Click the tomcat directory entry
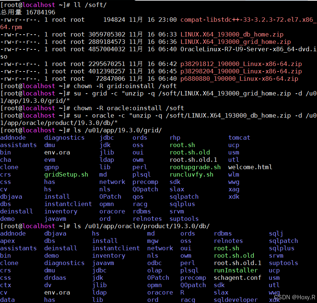This screenshot has width=317, height=303. [239, 137]
